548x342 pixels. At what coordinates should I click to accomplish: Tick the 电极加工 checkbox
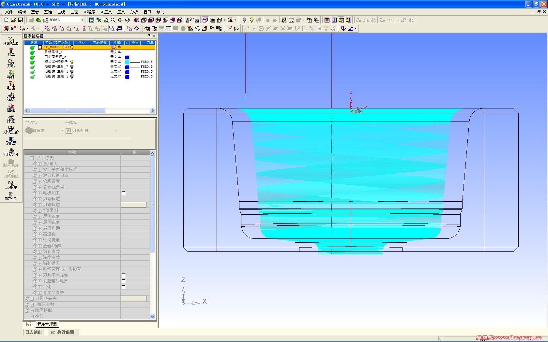[124, 193]
